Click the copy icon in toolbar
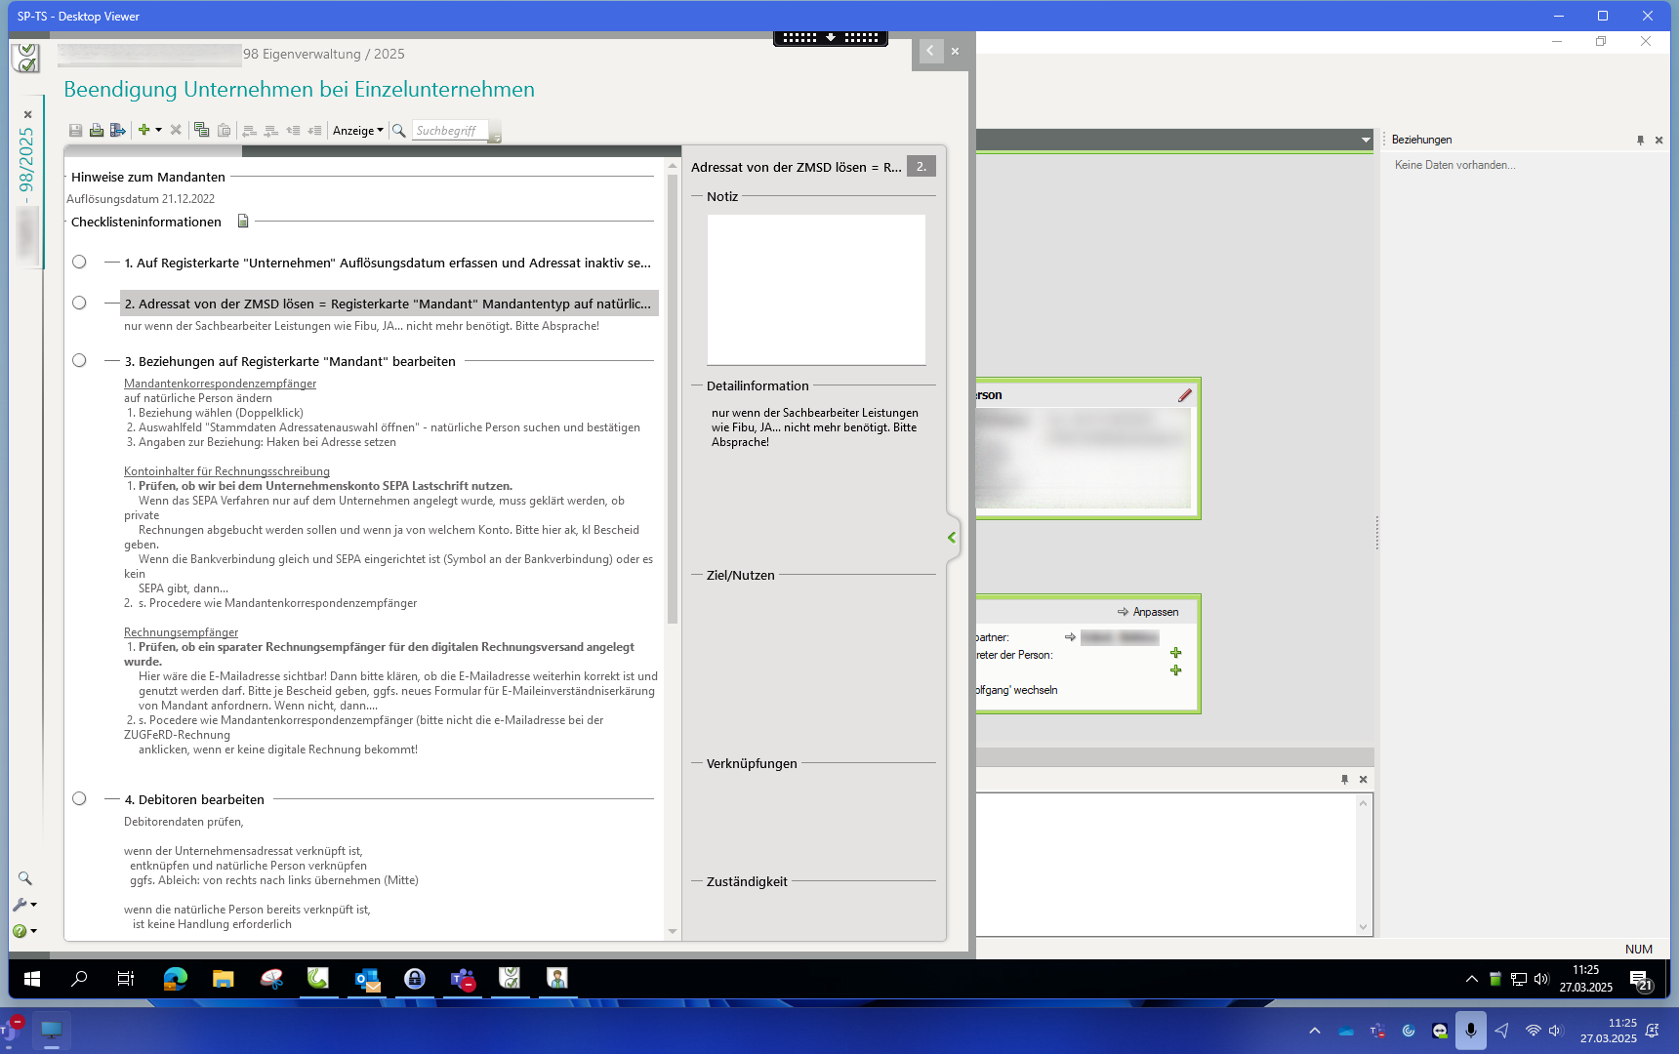Image resolution: width=1679 pixels, height=1054 pixels. click(202, 131)
